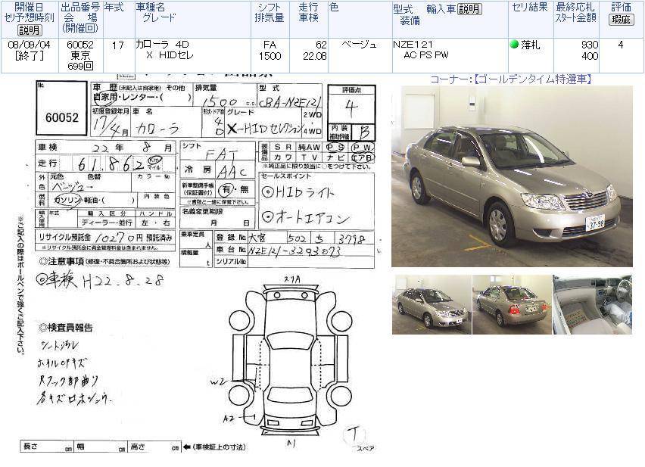Open the 説明 button beside 輸入車
This screenshot has height=467, width=645.
coord(469,9)
